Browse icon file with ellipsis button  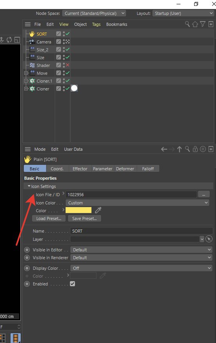(204, 194)
